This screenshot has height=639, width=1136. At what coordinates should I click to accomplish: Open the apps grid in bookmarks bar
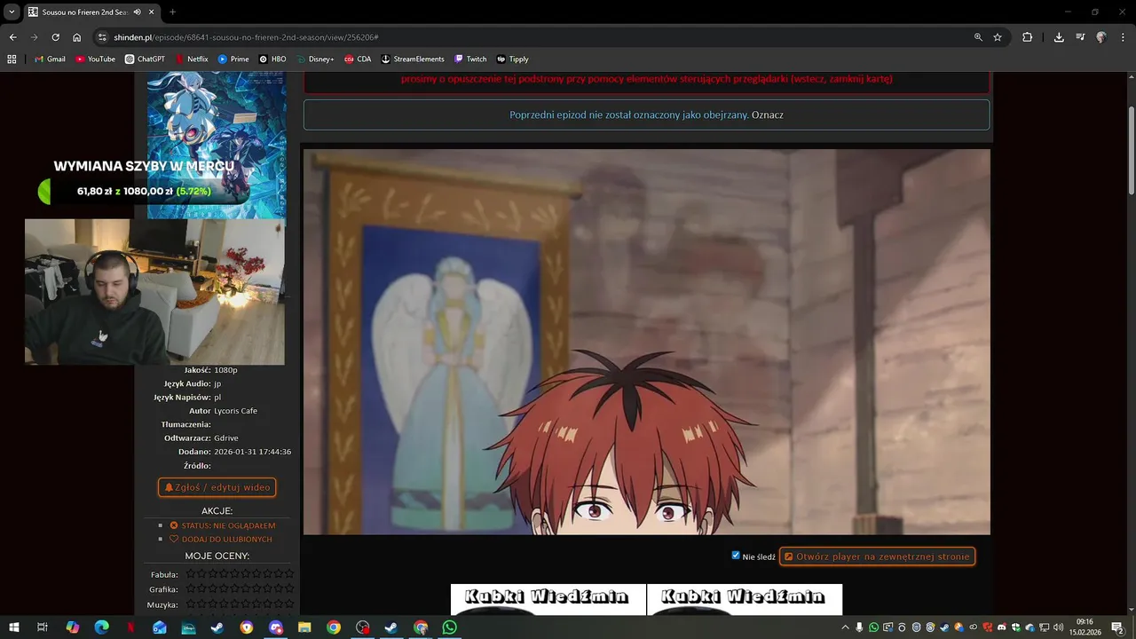pos(12,59)
